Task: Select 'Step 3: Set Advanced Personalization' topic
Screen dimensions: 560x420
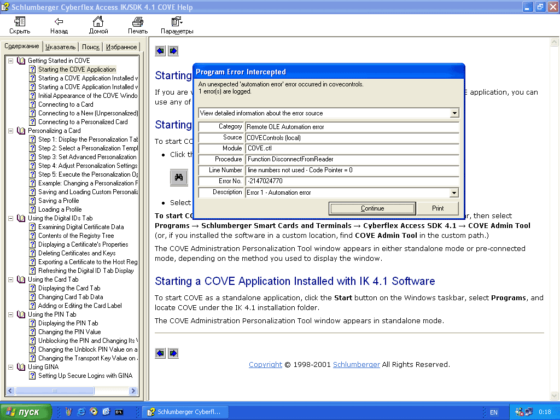Action: coord(87,157)
